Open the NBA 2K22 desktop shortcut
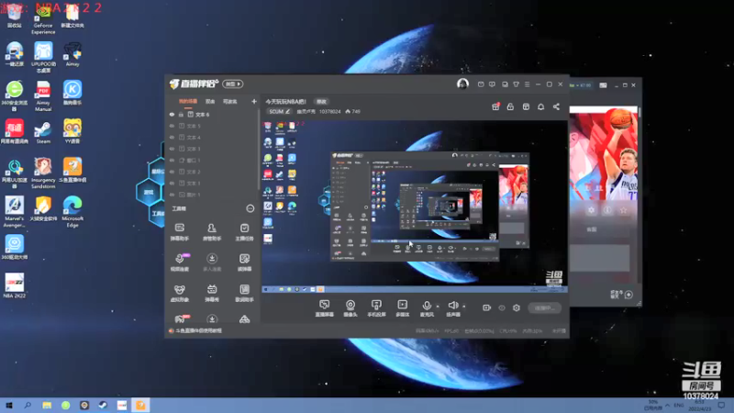Image resolution: width=734 pixels, height=413 pixels. (x=14, y=285)
